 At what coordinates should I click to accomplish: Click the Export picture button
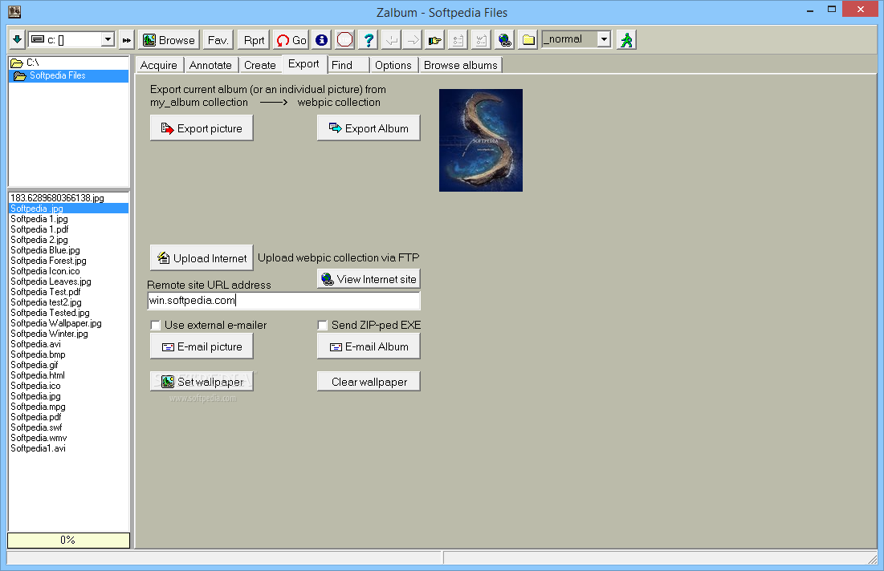point(202,128)
